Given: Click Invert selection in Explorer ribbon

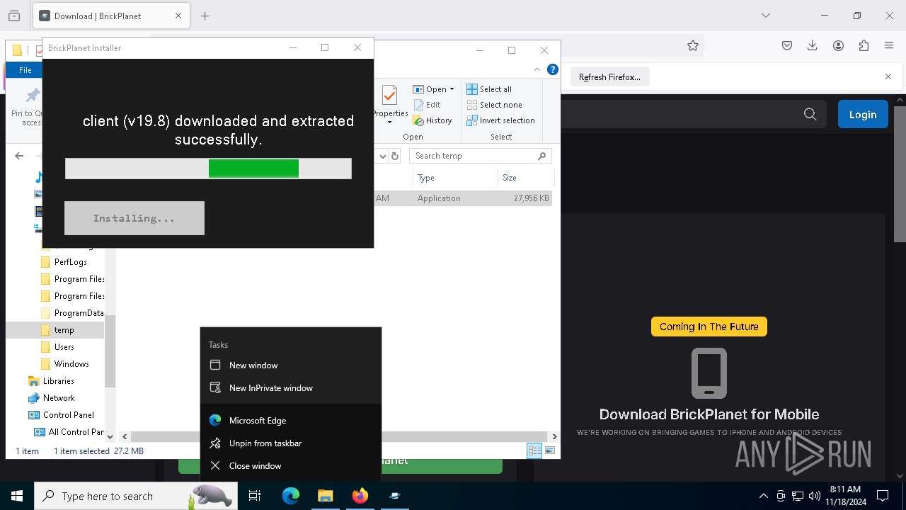Looking at the screenshot, I should point(500,120).
